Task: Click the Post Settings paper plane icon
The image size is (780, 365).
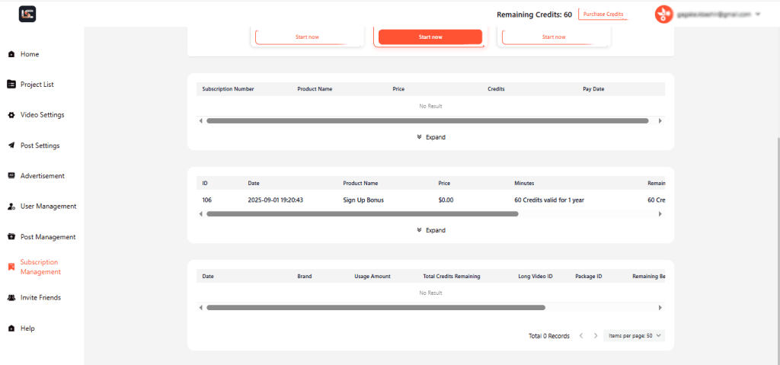Action: click(11, 146)
